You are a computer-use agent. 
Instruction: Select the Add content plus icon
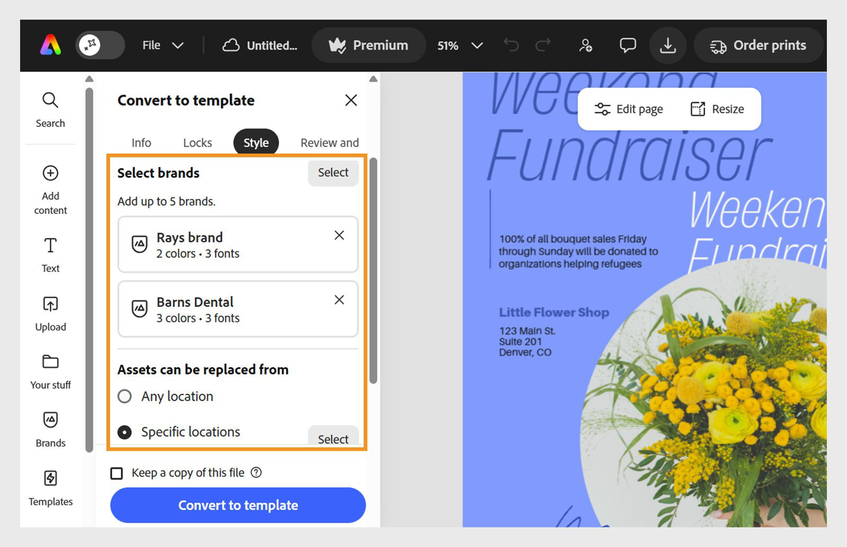coord(50,173)
